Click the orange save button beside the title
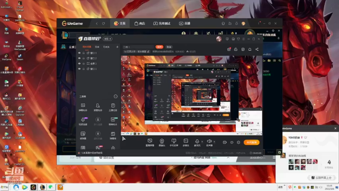This screenshot has height=191, width=339. [x=159, y=47]
